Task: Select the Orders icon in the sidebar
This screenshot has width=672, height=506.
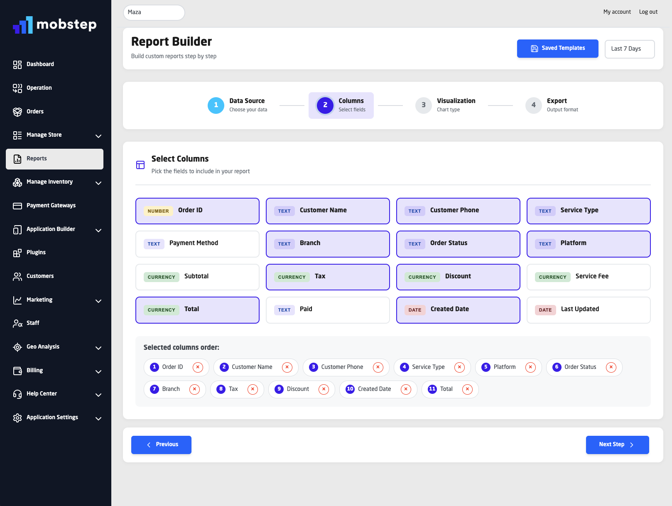Action: tap(17, 111)
